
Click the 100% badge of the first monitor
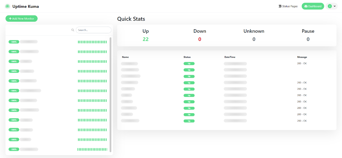[14, 42]
